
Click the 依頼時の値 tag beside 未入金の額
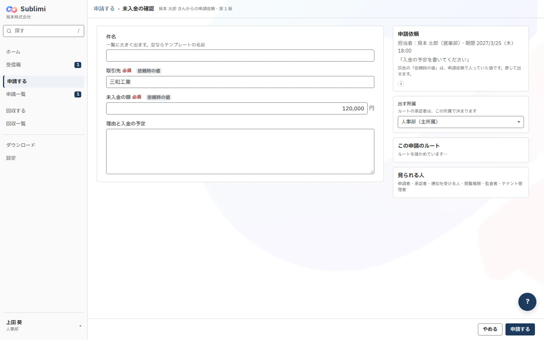pyautogui.click(x=159, y=97)
